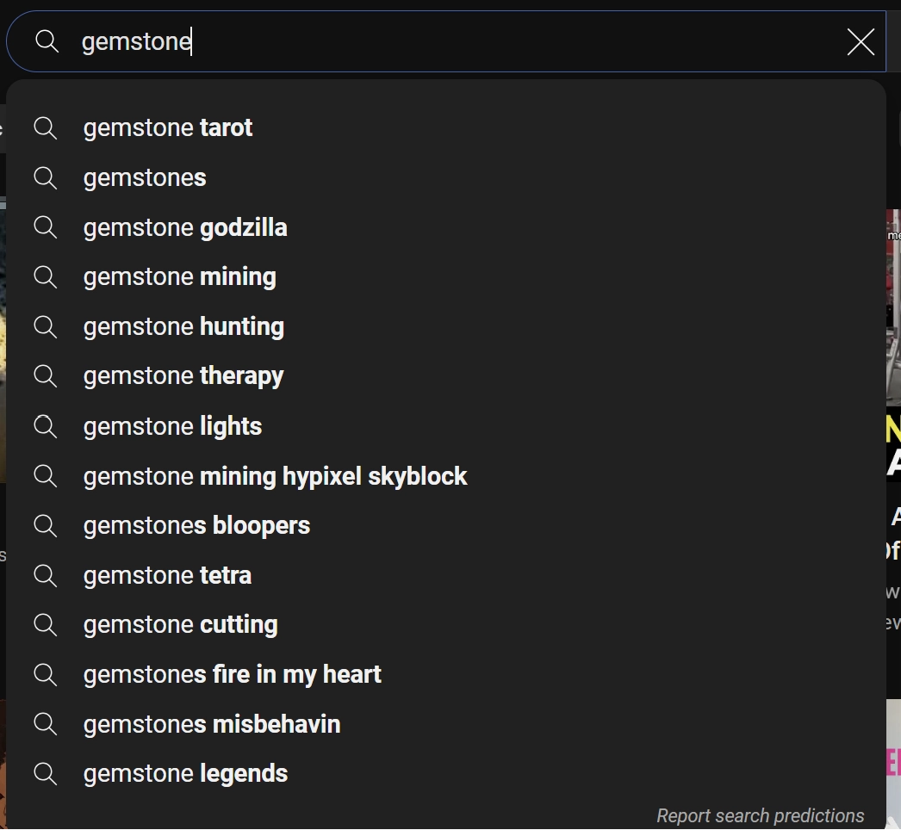Select the "gemstone hunting" suggestion
Viewport: 901px width, 830px height.
[x=183, y=326]
